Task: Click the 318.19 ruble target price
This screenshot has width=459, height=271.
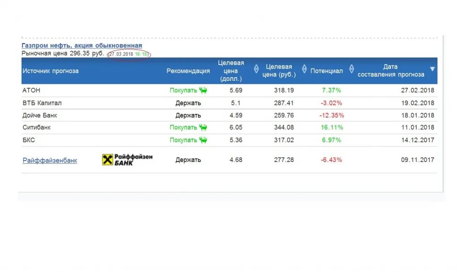Action: pos(284,90)
